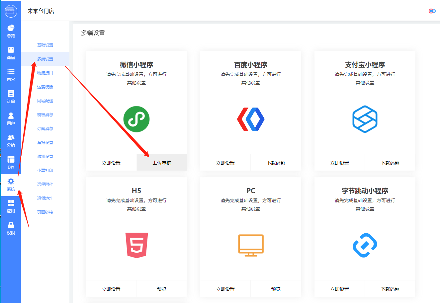Click 立即设置 under 支付宝小程序
Image resolution: width=440 pixels, height=303 pixels.
click(340, 163)
